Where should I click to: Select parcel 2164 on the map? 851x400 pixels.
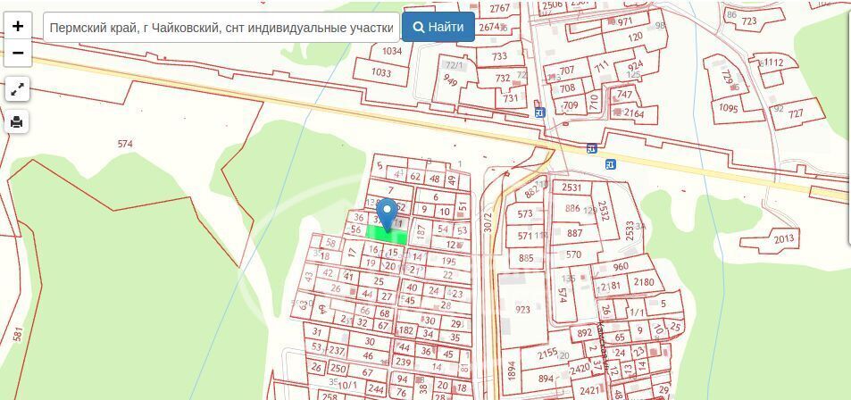[634, 113]
